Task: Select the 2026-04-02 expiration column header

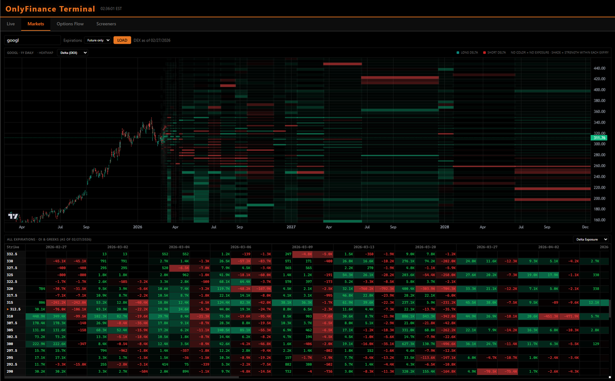Action: [x=548, y=247]
